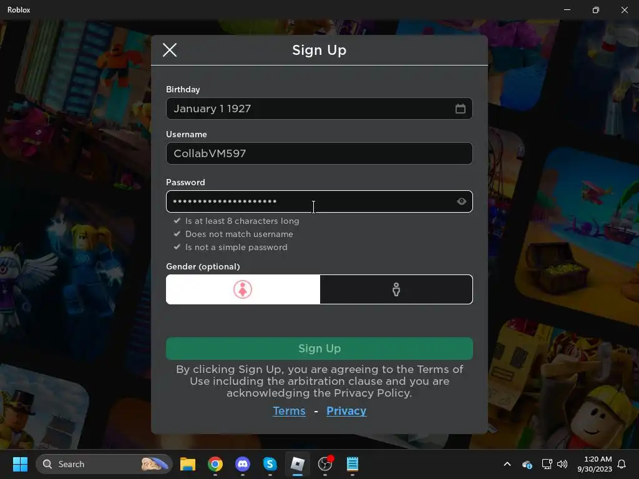Viewport: 639px width, 479px height.
Task: Select the female gender option
Action: coord(243,289)
